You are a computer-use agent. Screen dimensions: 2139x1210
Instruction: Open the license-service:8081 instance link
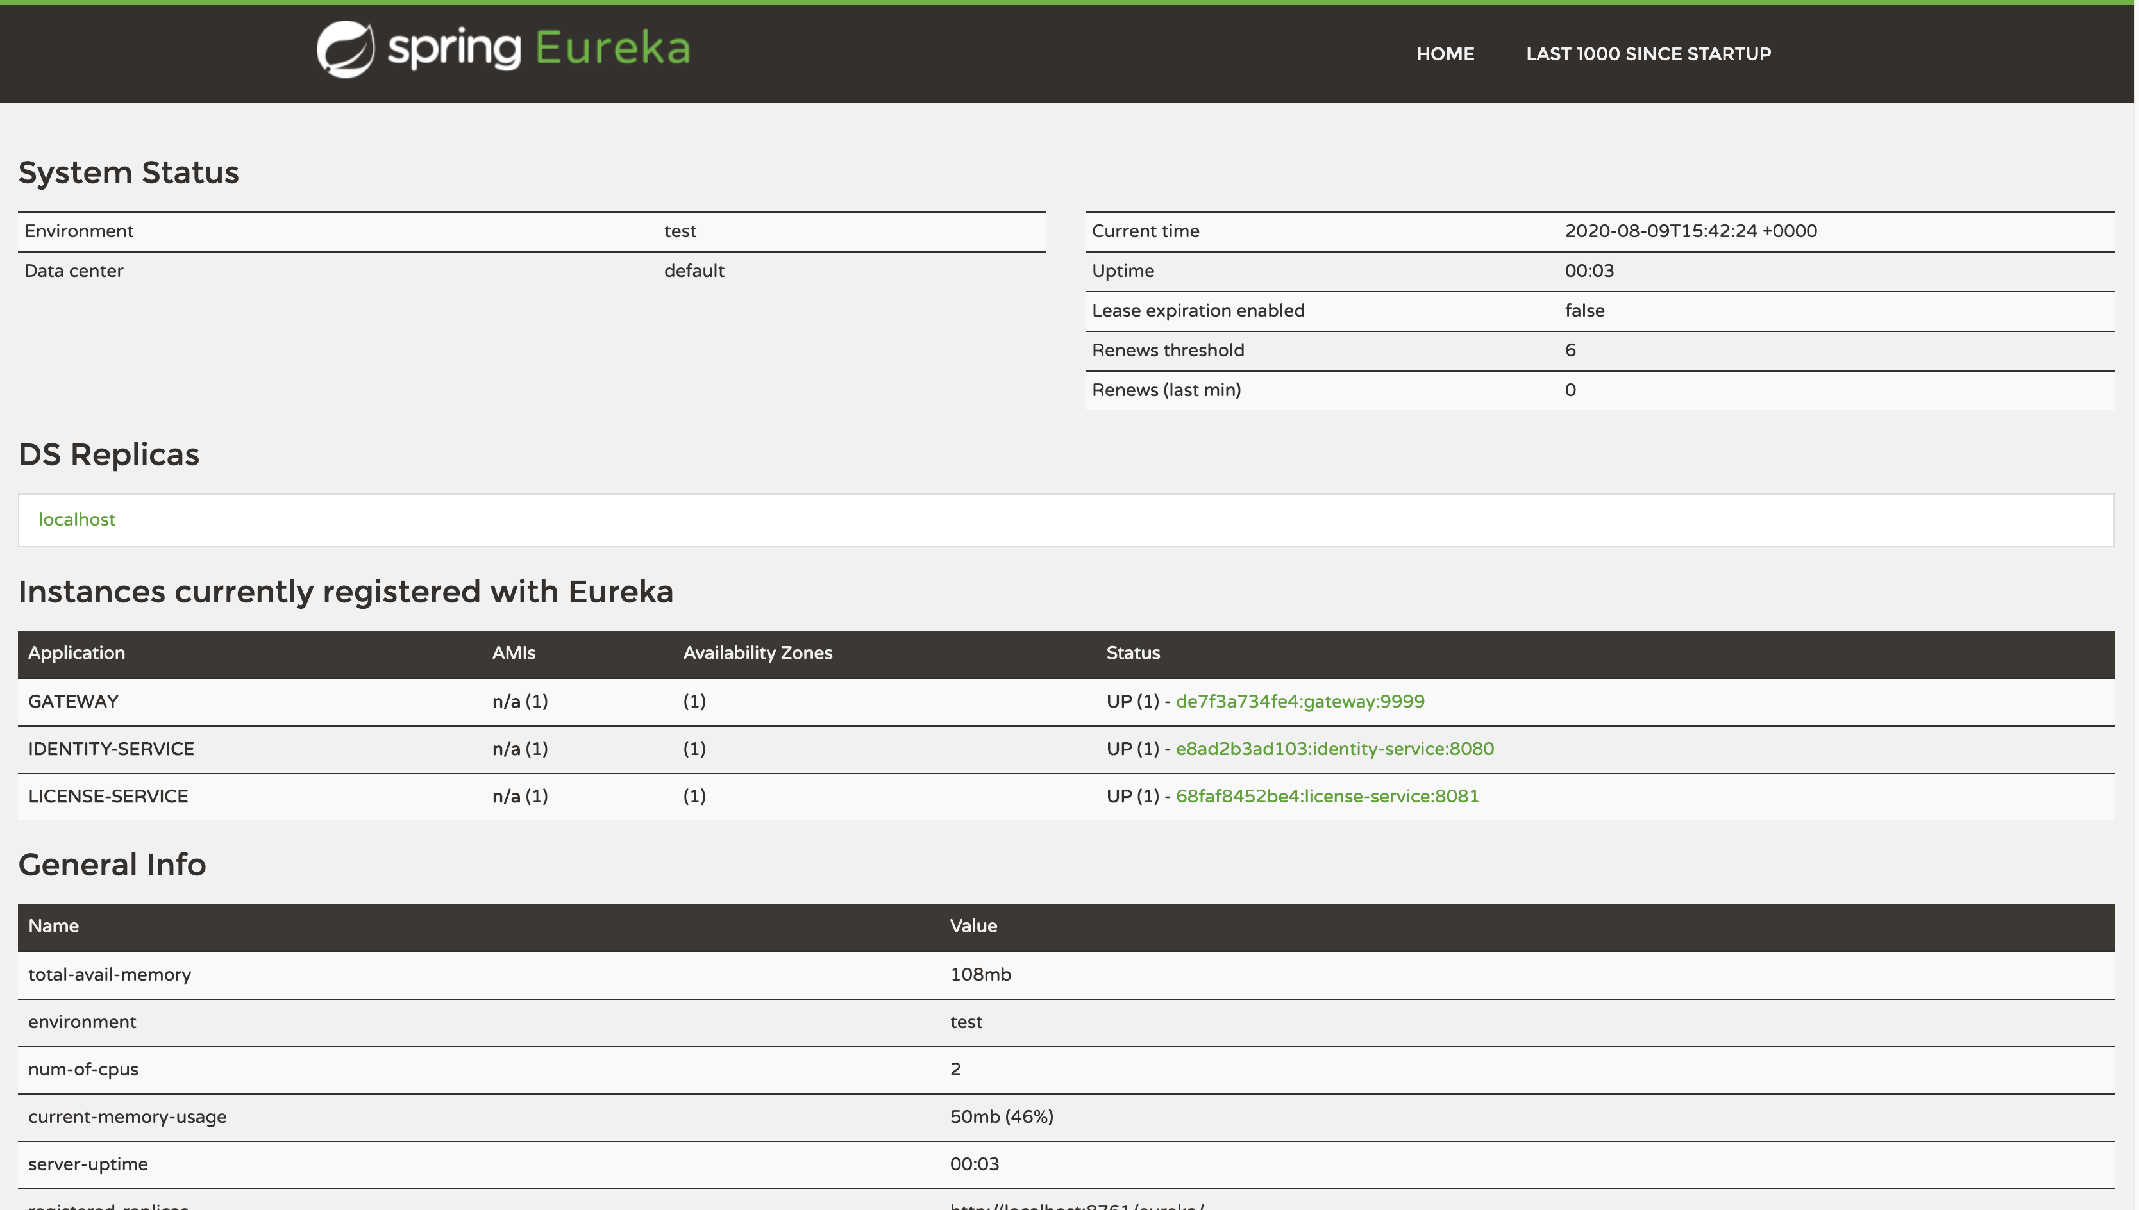(x=1327, y=796)
